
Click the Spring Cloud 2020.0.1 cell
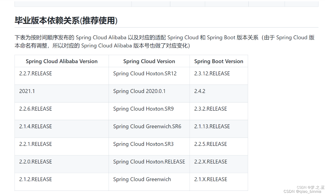click(149, 94)
